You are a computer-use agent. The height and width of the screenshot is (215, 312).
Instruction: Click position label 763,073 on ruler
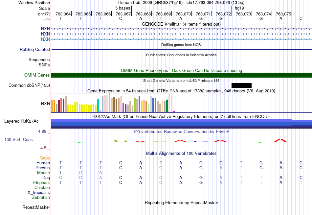[243, 14]
